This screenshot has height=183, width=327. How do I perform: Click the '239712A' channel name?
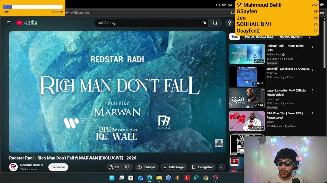(x=272, y=73)
